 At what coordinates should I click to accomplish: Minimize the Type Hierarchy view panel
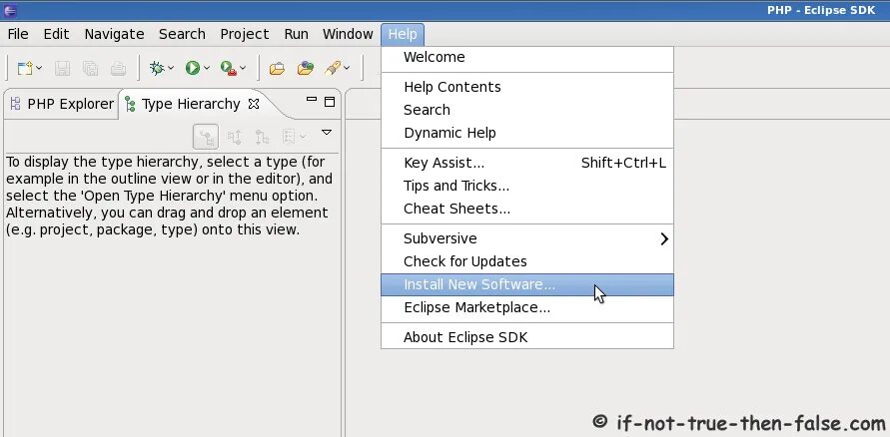tap(312, 101)
